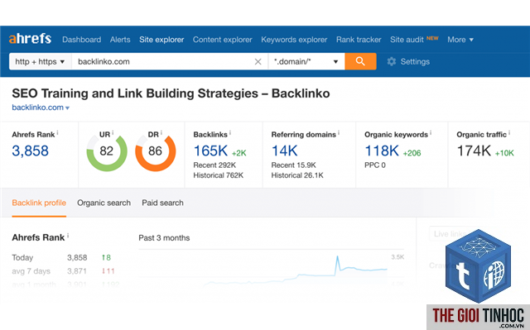Click the 14K Referring domains value
The image size is (530, 330).
[x=284, y=151]
